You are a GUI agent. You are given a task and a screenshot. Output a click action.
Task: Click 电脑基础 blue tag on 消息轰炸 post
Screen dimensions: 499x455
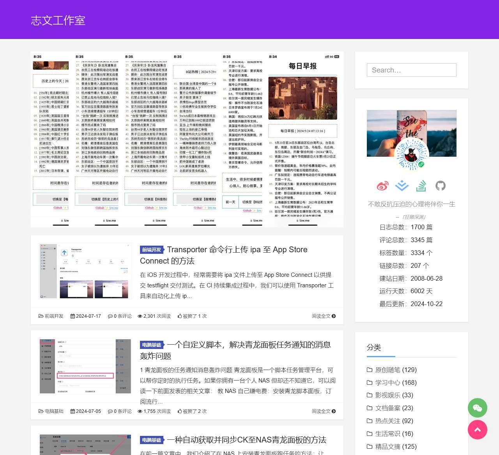[152, 345]
